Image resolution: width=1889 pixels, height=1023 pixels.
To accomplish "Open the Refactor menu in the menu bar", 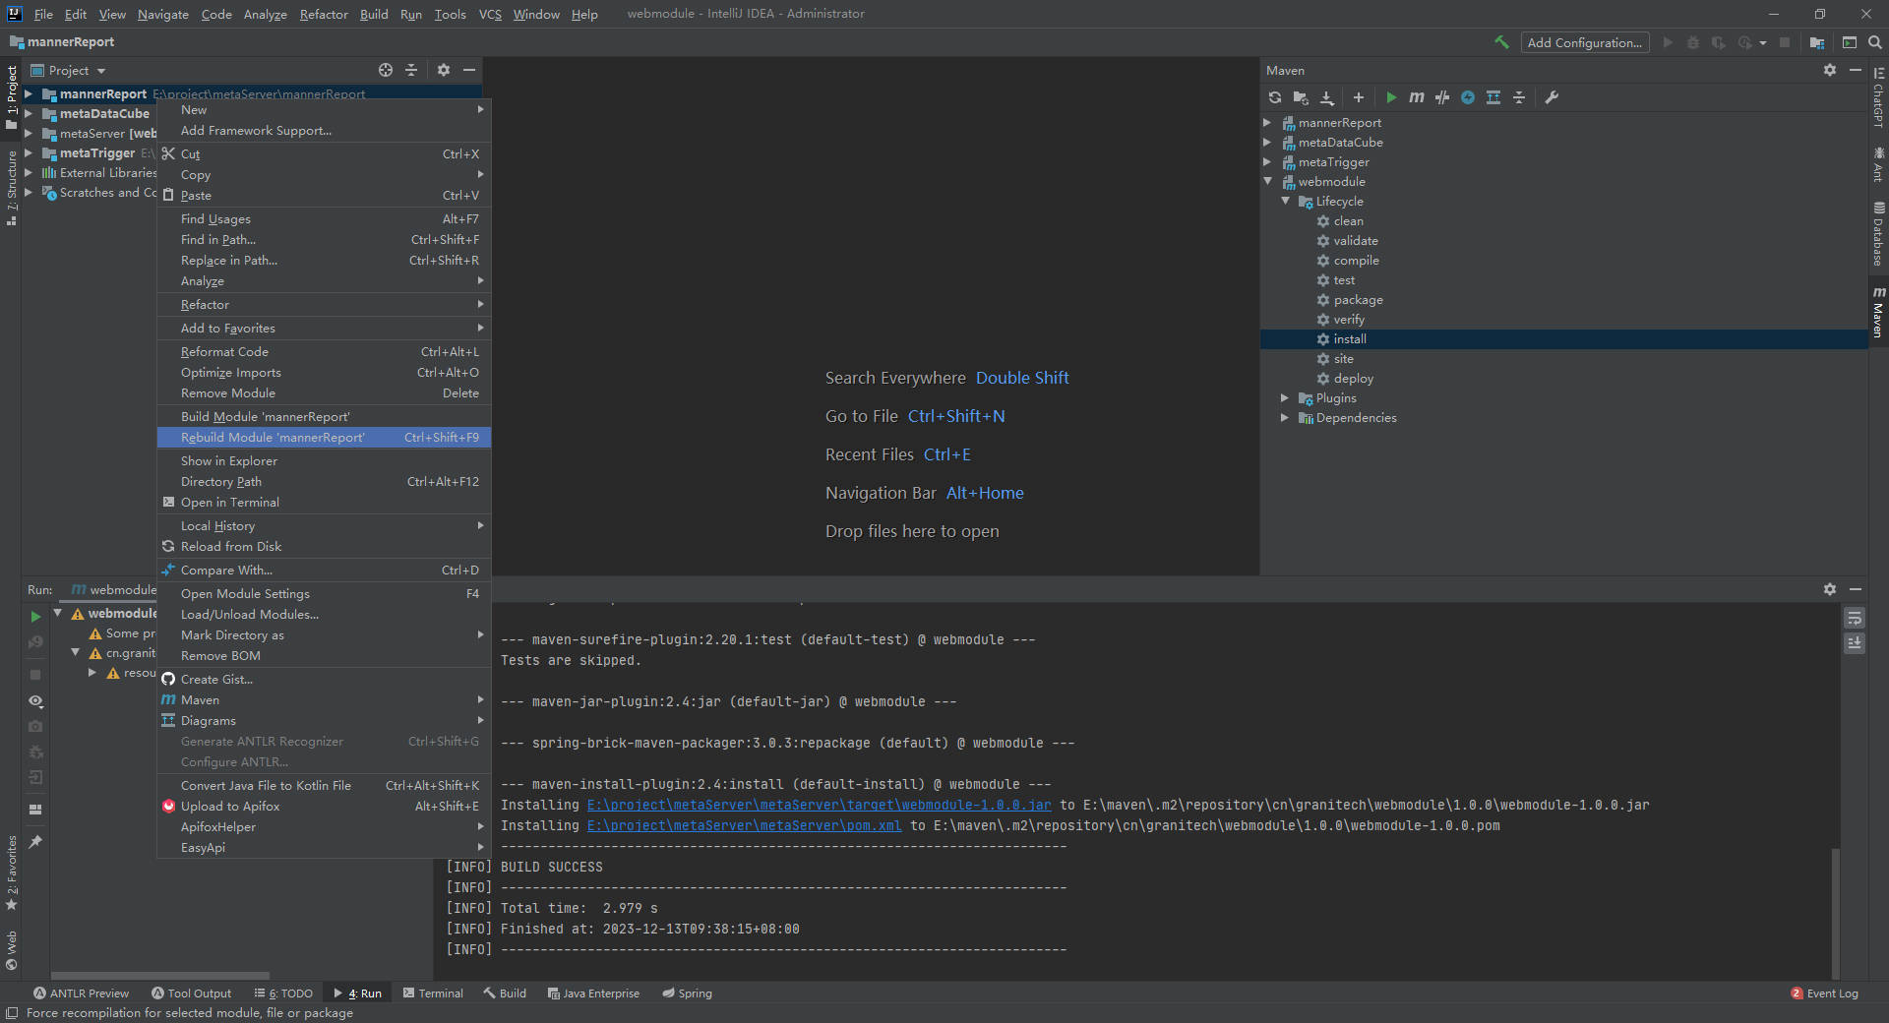I will pyautogui.click(x=324, y=15).
